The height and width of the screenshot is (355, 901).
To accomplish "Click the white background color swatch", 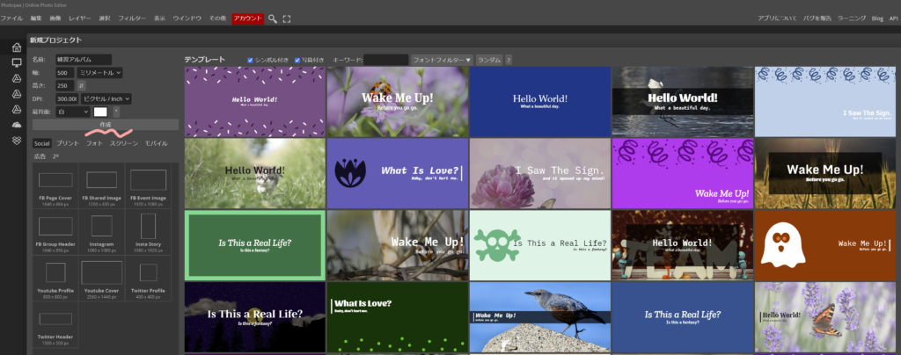I will click(x=100, y=112).
